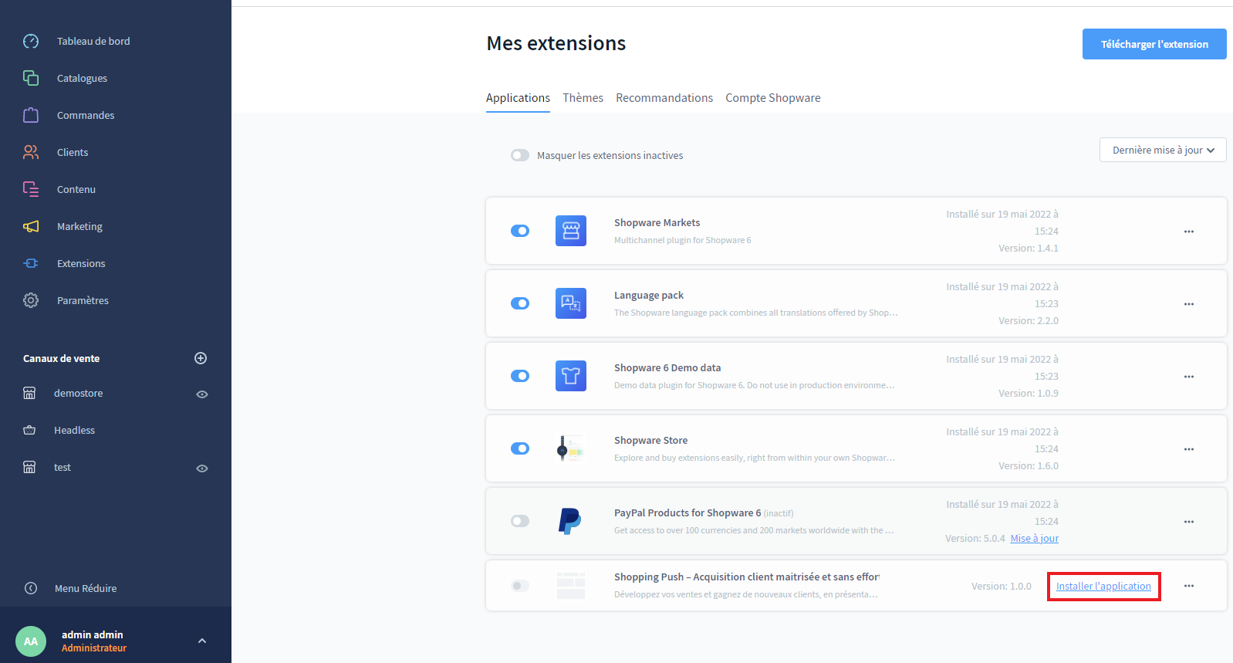Viewport: 1233px width, 663px height.
Task: Click the test storefront icon
Action: pyautogui.click(x=29, y=467)
